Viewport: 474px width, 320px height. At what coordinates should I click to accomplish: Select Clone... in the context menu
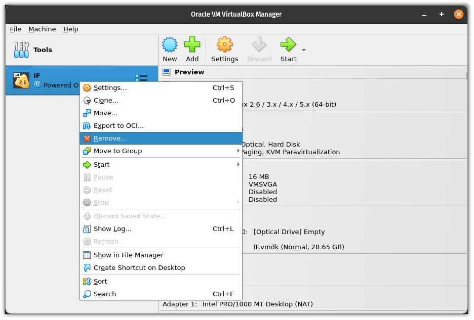(x=106, y=101)
